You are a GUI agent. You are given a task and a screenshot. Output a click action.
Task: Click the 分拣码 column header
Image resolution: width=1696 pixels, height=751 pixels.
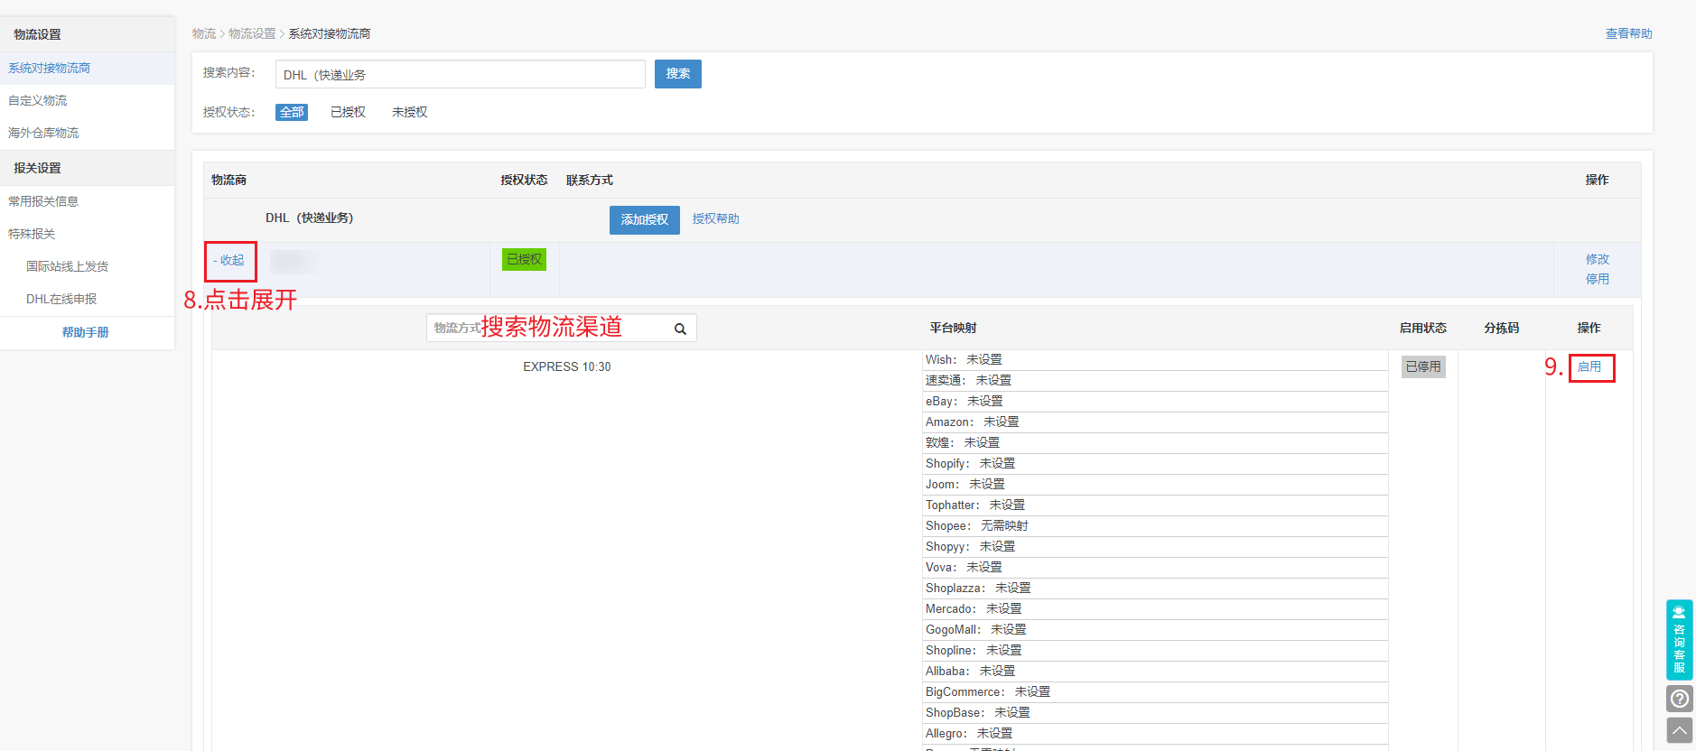1501,328
